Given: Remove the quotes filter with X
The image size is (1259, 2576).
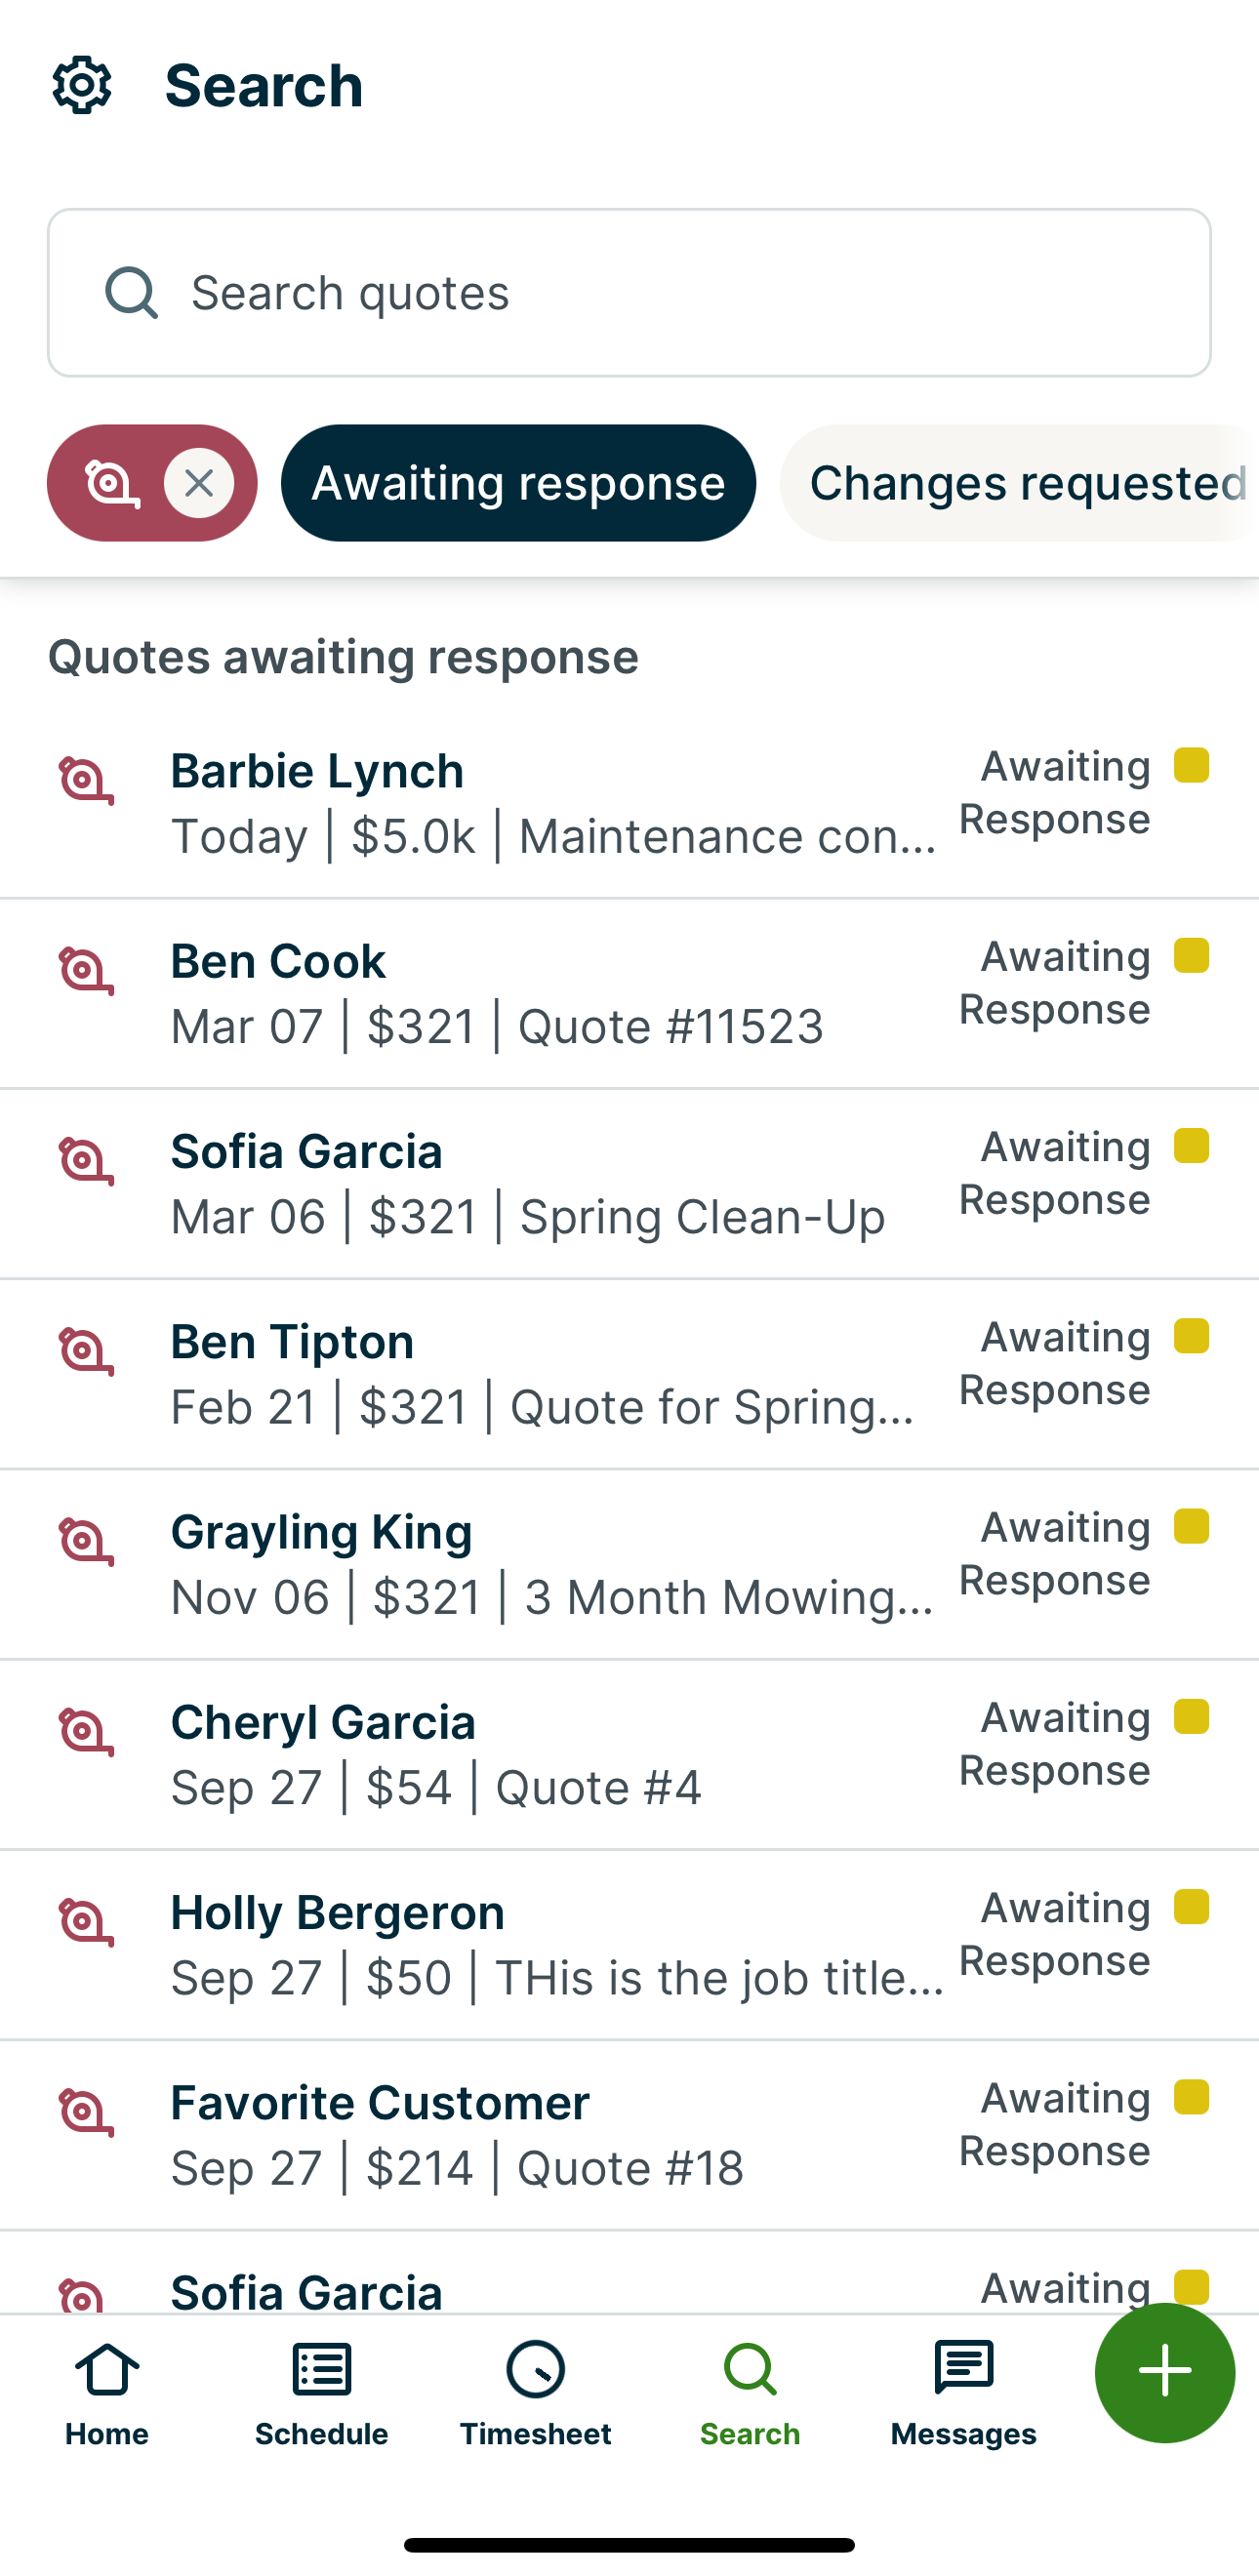Looking at the screenshot, I should (x=199, y=484).
